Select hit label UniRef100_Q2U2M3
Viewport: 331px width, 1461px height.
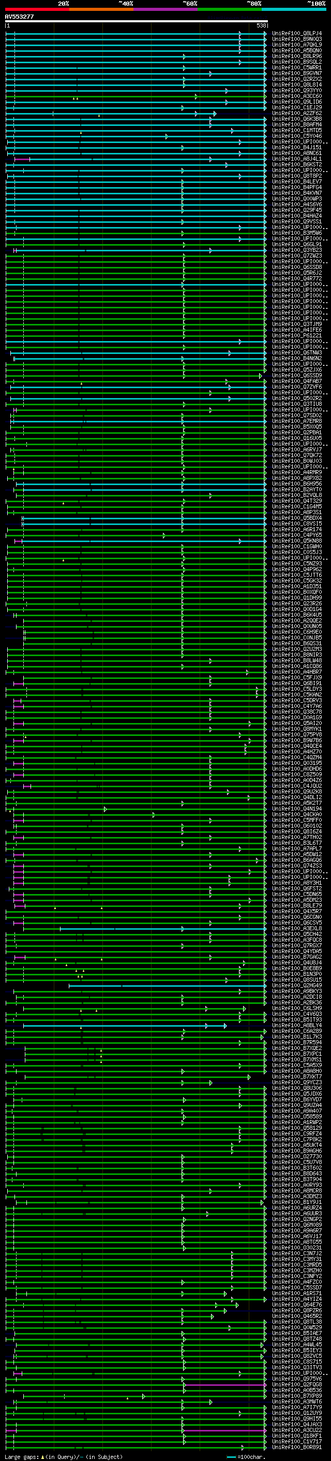pos(297,649)
